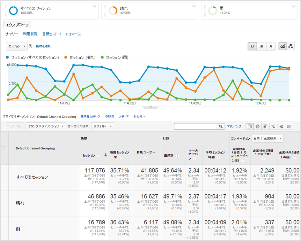Click the help icon for ページ/セッション
This screenshot has width=301, height=241.
(195, 159)
